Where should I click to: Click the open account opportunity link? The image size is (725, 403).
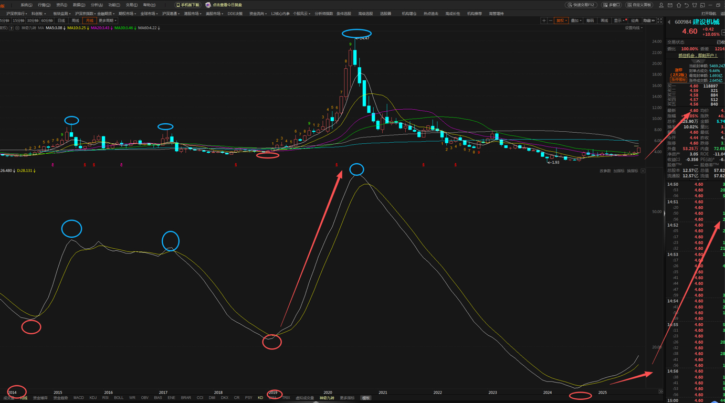pyautogui.click(x=698, y=55)
